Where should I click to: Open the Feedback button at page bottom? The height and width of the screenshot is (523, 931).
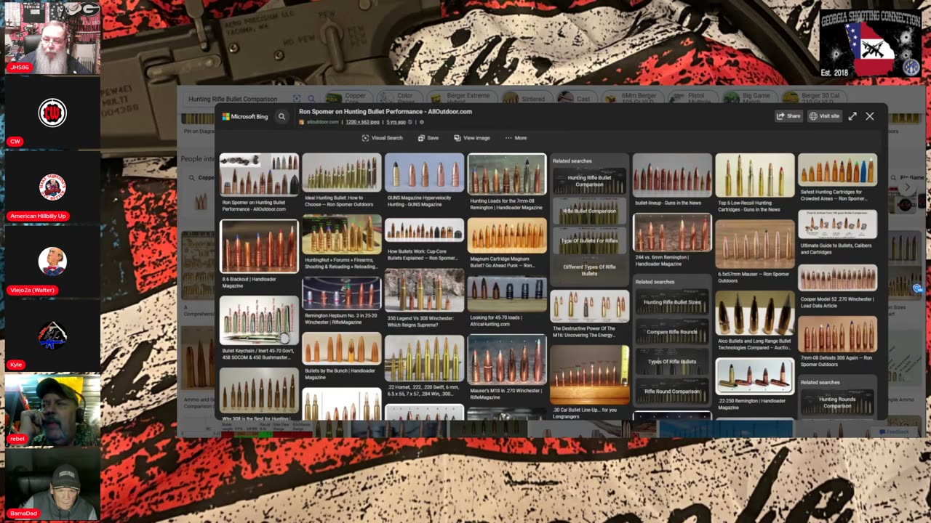click(x=895, y=431)
